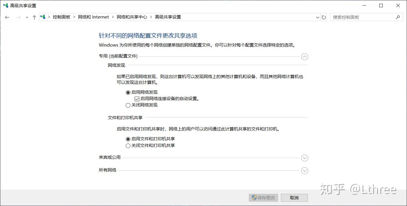Expand the address bar history dropdown
407x206 pixels.
[x=318, y=17]
